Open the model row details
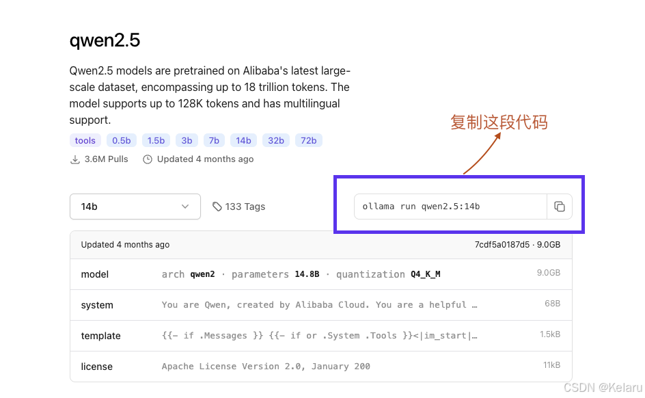645x398 pixels. tap(321, 274)
